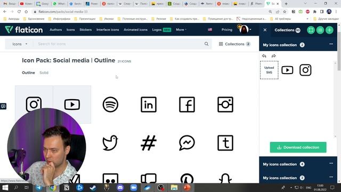Click the green expand collections button

coord(311,30)
